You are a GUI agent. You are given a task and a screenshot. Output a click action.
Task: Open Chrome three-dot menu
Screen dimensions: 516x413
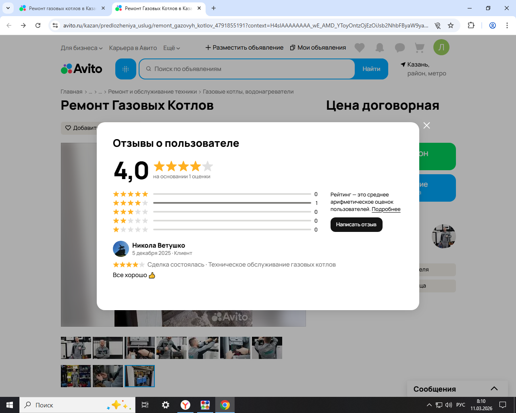coord(507,25)
